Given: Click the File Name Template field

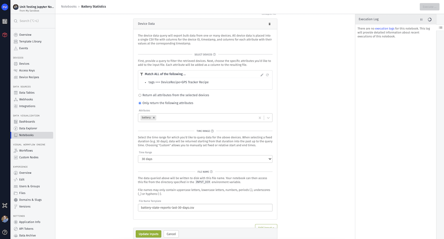Looking at the screenshot, I should coord(205,207).
